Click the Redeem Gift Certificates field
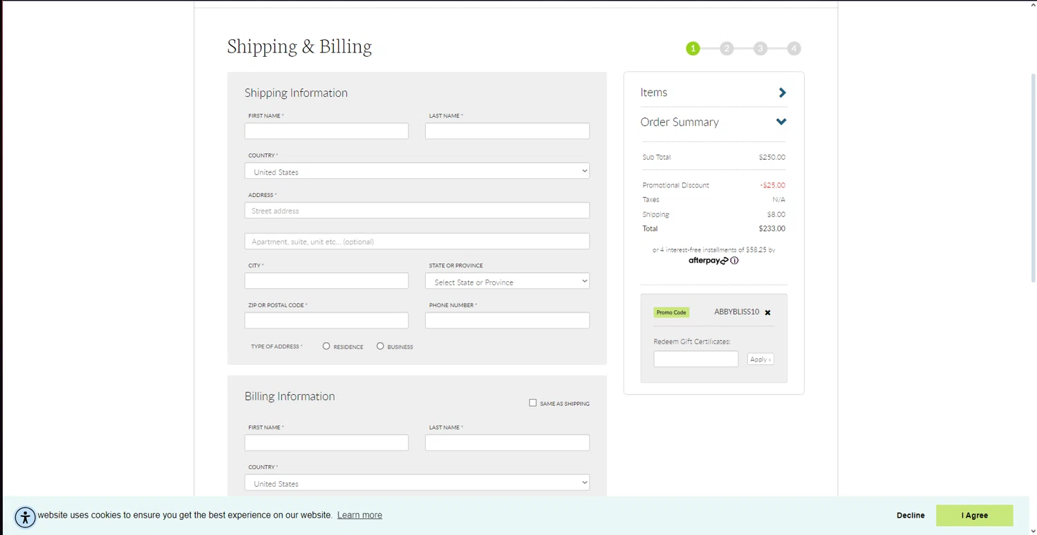 tap(695, 359)
